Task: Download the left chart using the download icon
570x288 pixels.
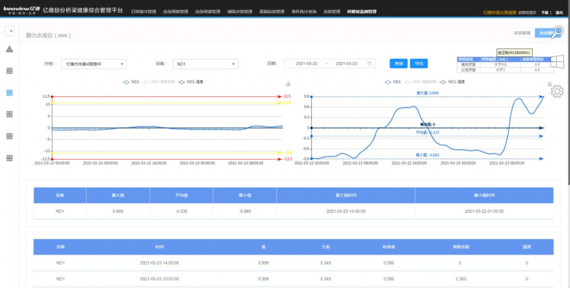Action: pyautogui.click(x=288, y=84)
